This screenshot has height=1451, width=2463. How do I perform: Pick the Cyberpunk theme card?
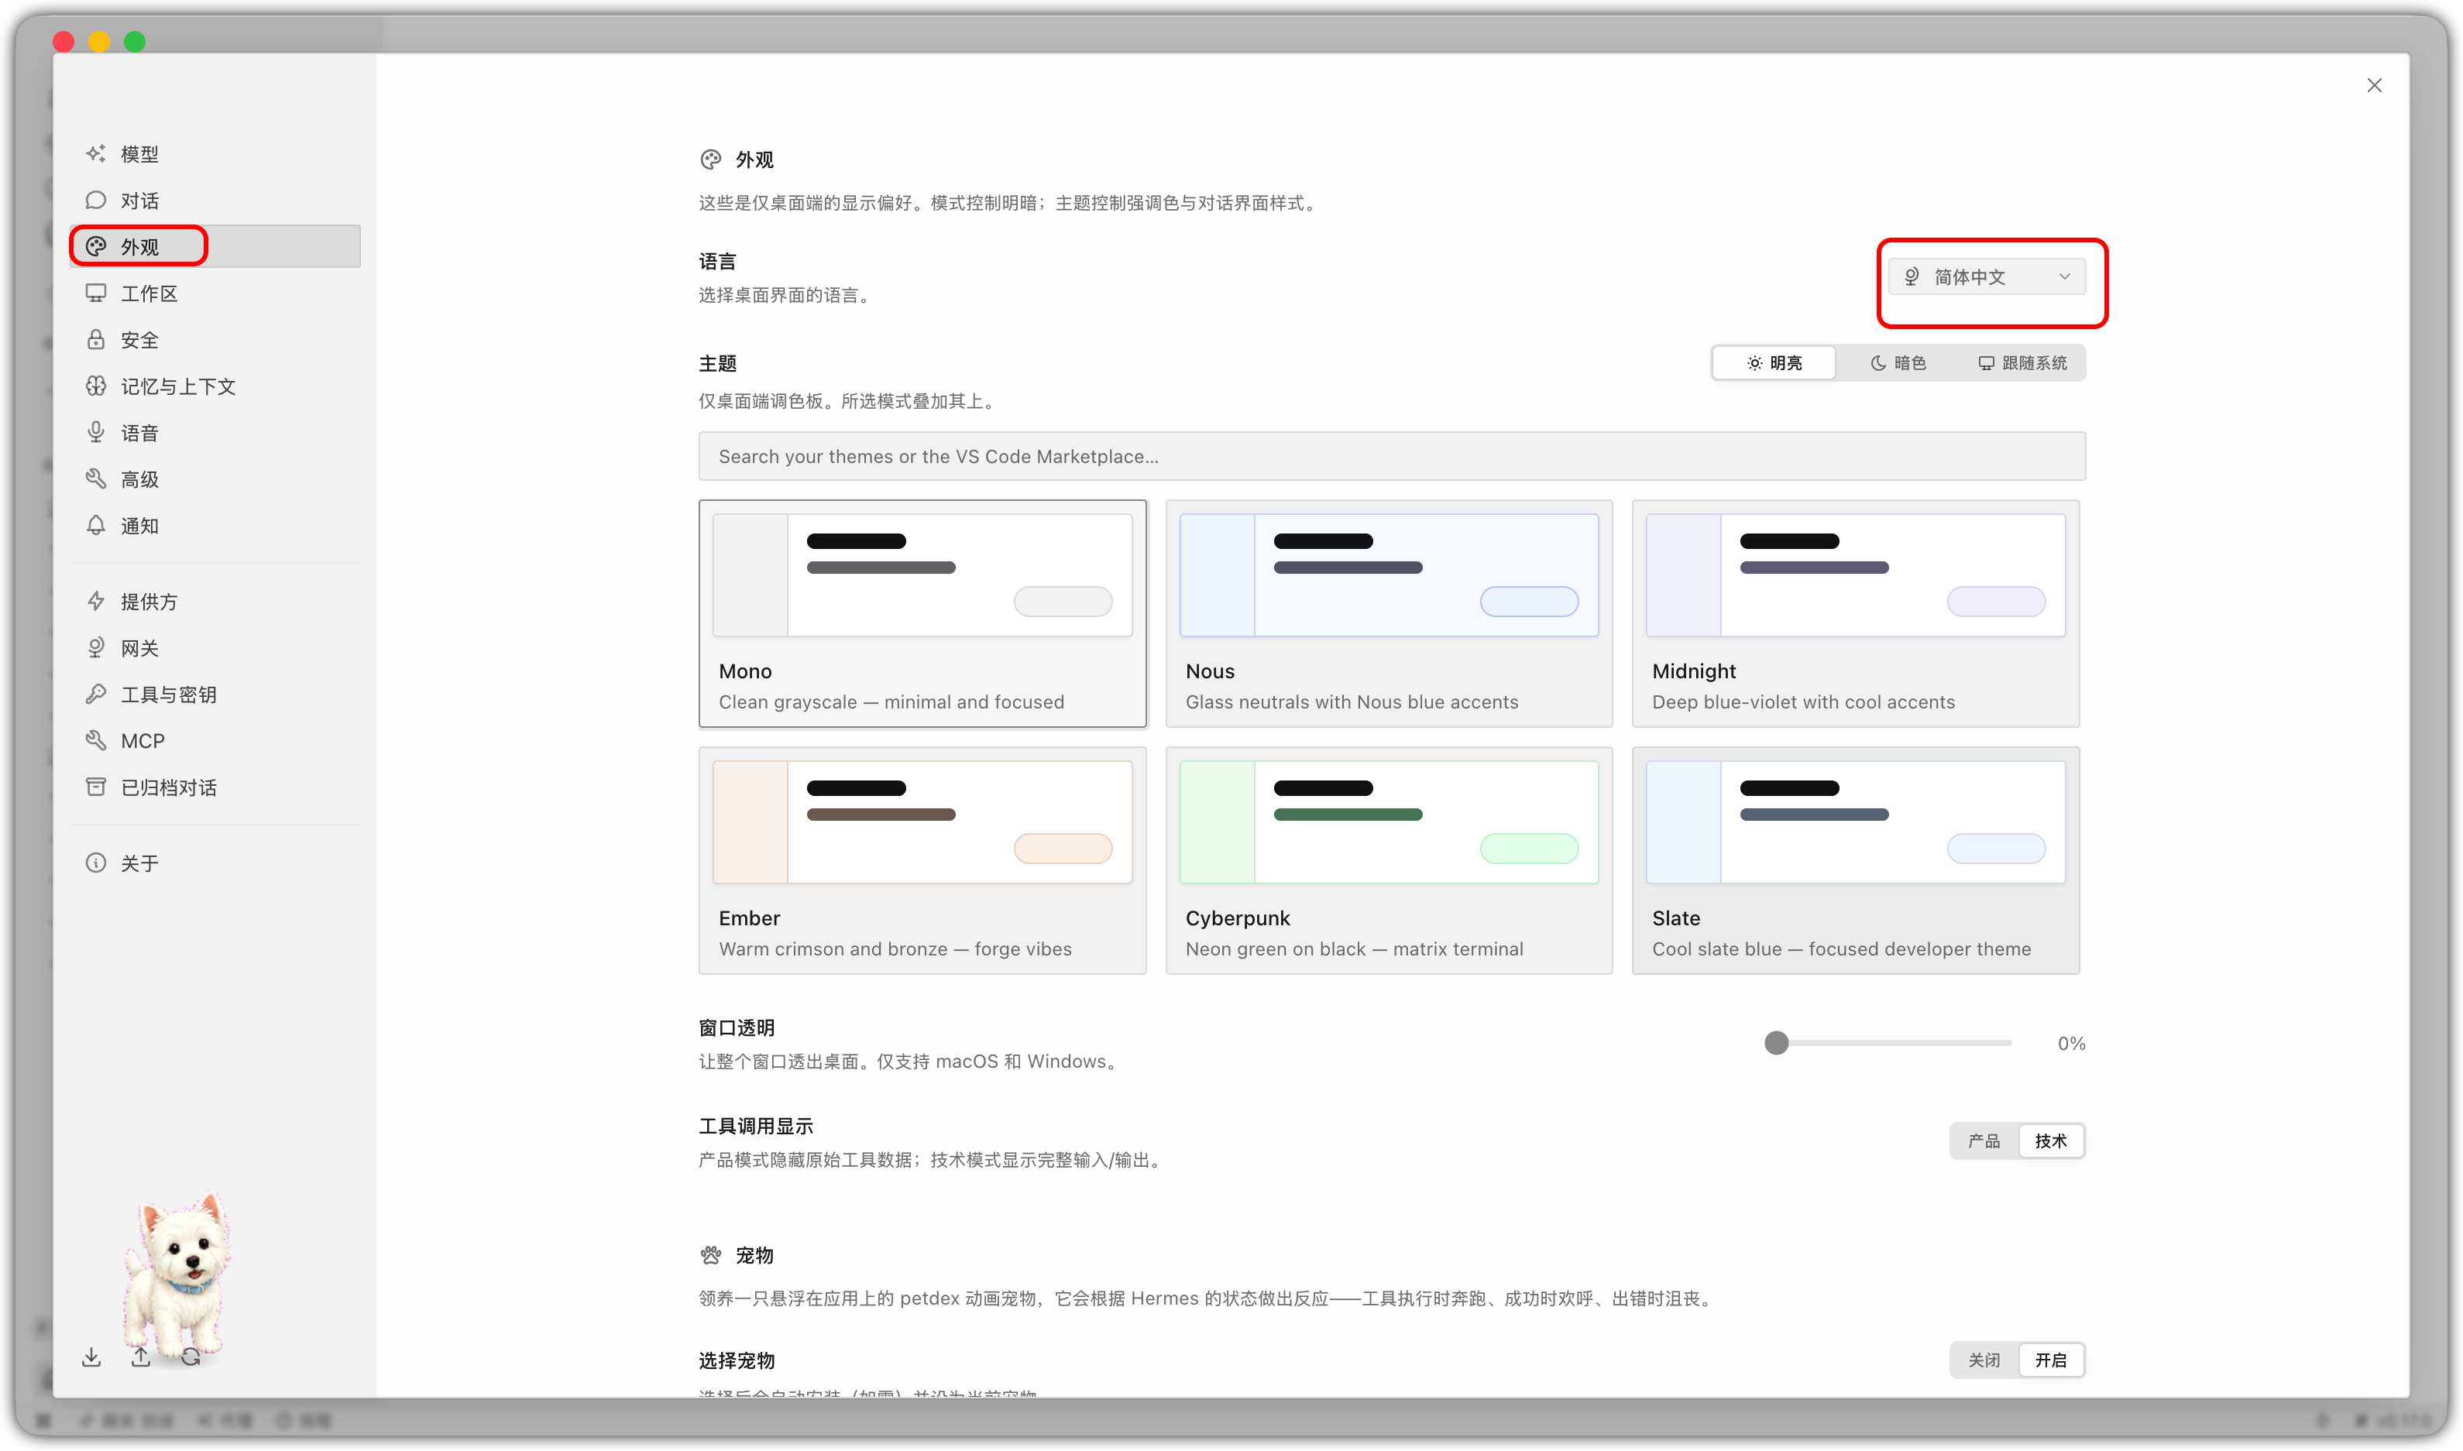coord(1389,860)
